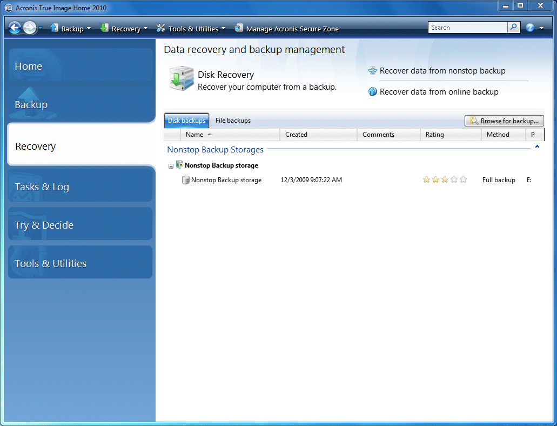Click the Recovery toolbar icon

point(104,28)
